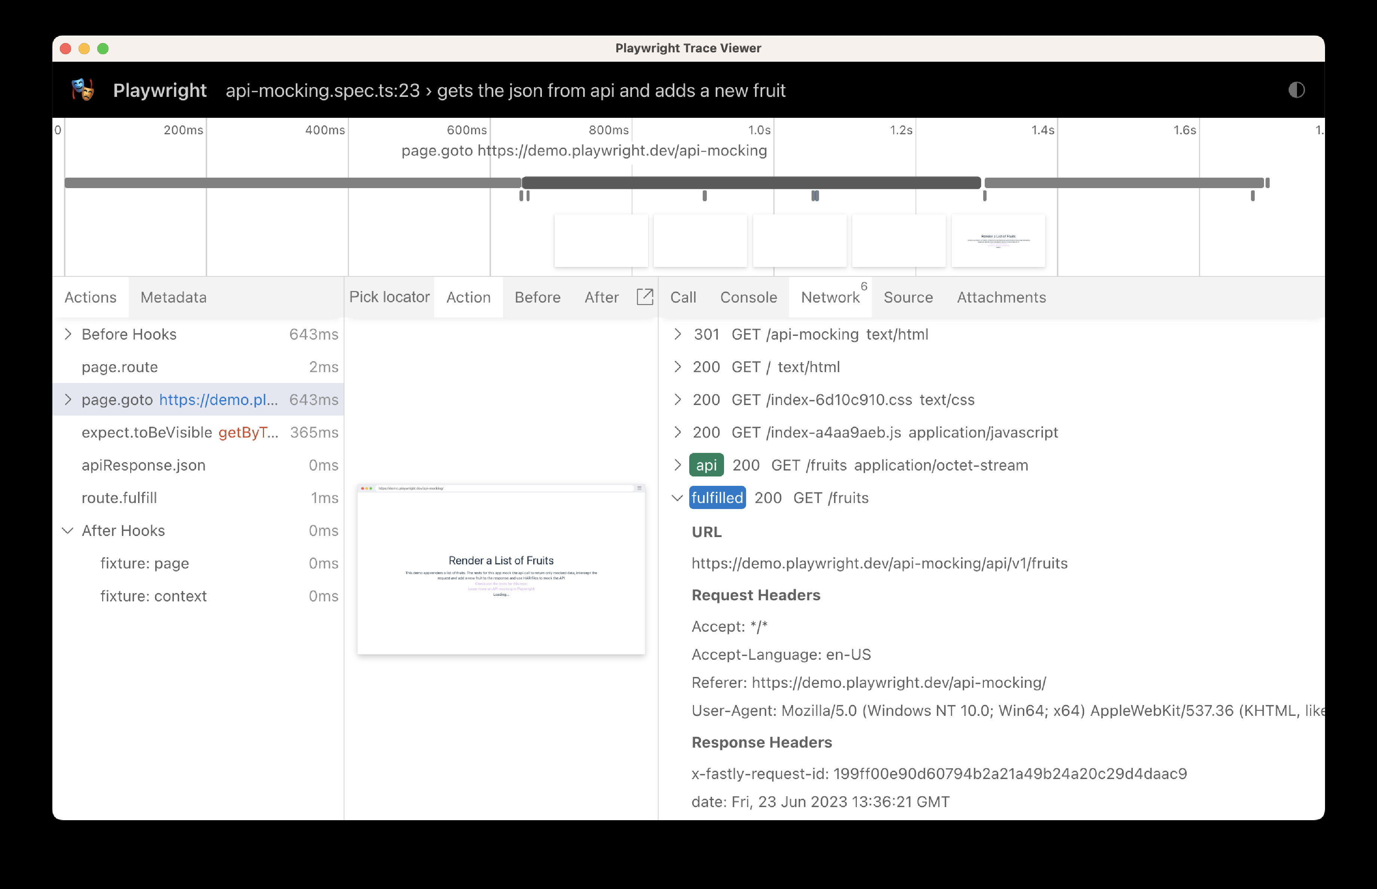This screenshot has height=889, width=1377.
Task: Collapse the fulfilled GET /fruits request
Action: pyautogui.click(x=678, y=498)
